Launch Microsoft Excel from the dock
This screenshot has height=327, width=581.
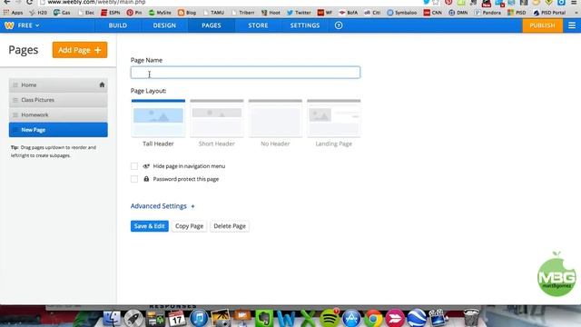coord(308,318)
